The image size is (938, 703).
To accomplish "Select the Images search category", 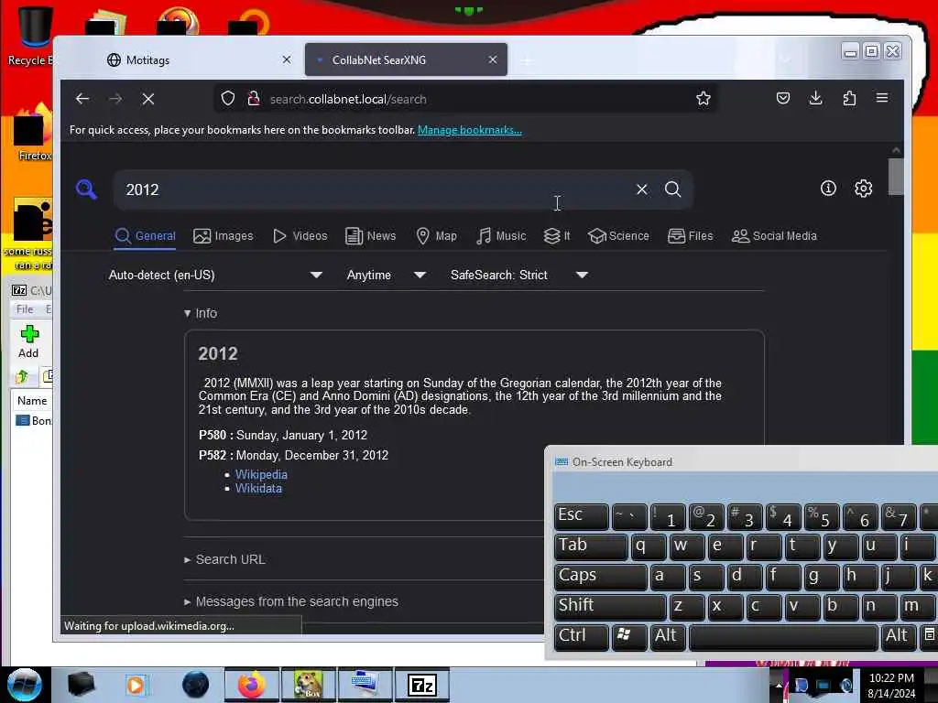I will 224,236.
